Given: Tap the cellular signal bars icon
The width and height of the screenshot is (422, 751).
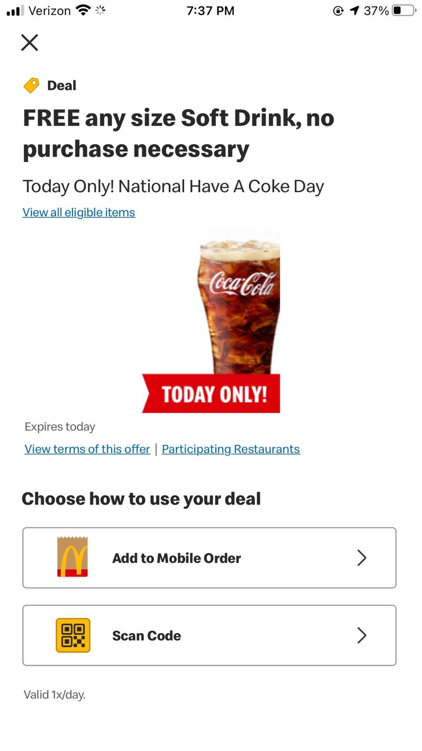Looking at the screenshot, I should (x=15, y=11).
